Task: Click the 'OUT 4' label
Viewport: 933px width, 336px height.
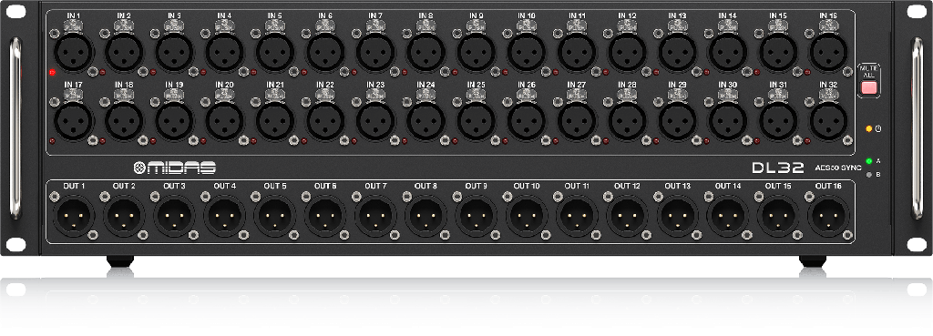Action: (x=224, y=186)
